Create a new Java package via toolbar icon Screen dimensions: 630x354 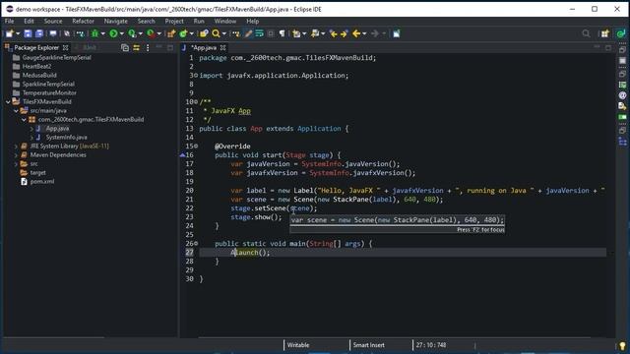tap(171, 33)
